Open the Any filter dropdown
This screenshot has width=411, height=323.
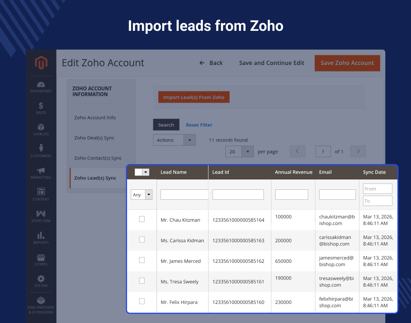tap(142, 195)
